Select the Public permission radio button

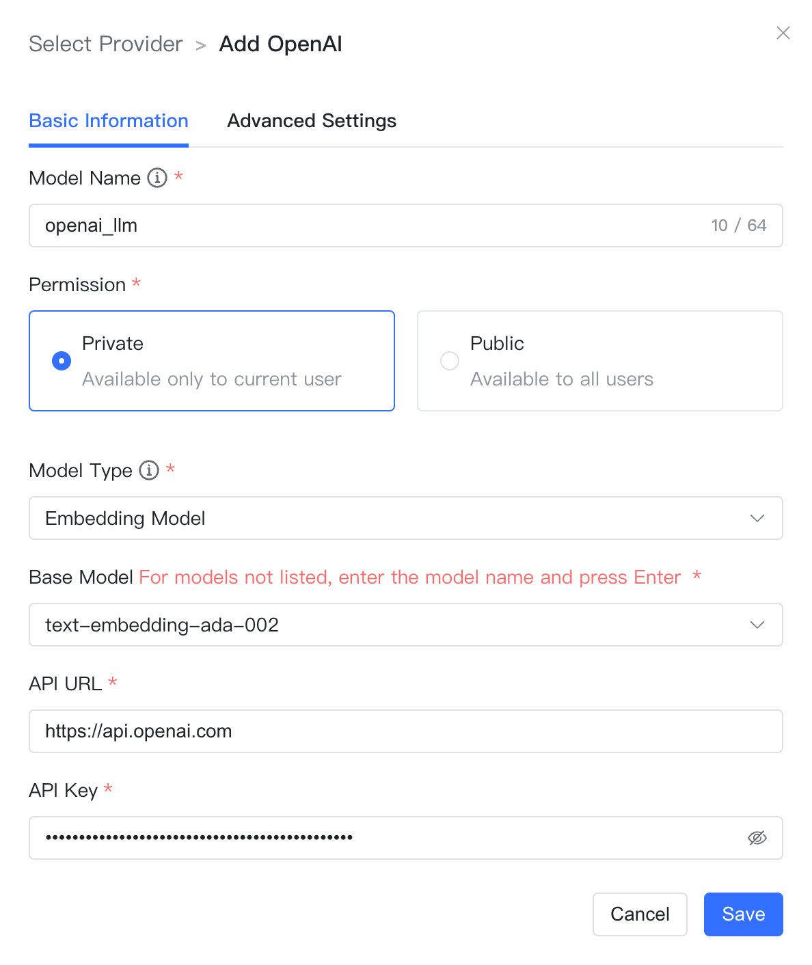450,361
